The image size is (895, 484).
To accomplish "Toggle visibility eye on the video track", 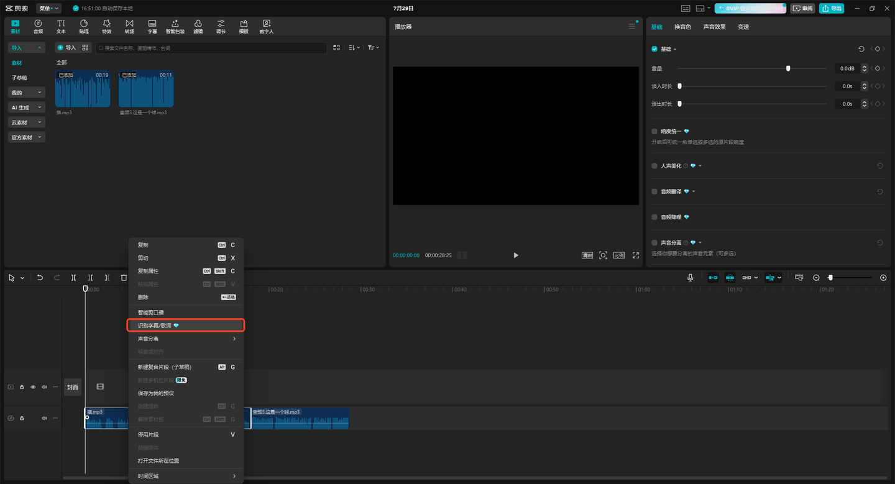I will (x=33, y=387).
